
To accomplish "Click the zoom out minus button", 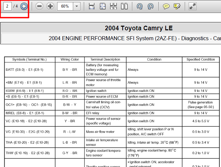I will pos(39,6).
